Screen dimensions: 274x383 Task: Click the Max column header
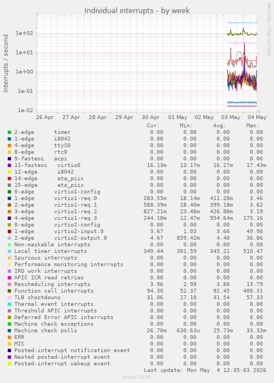(252, 126)
